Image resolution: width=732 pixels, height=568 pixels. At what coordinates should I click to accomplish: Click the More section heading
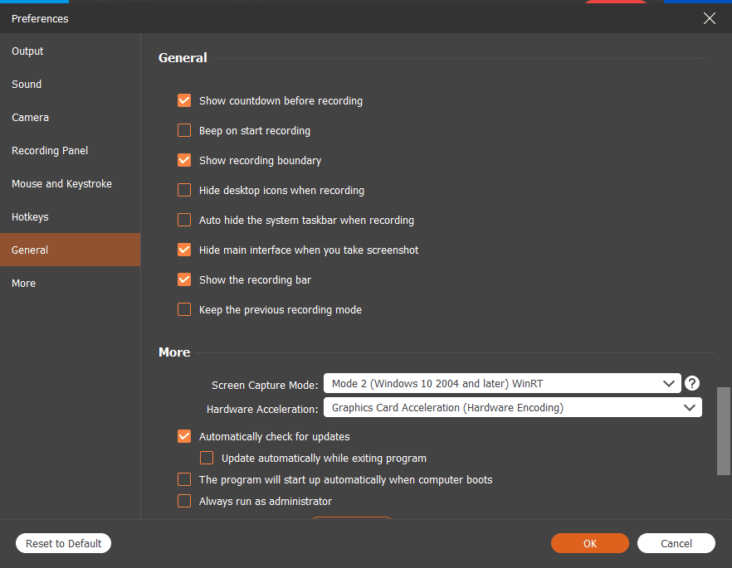click(174, 352)
